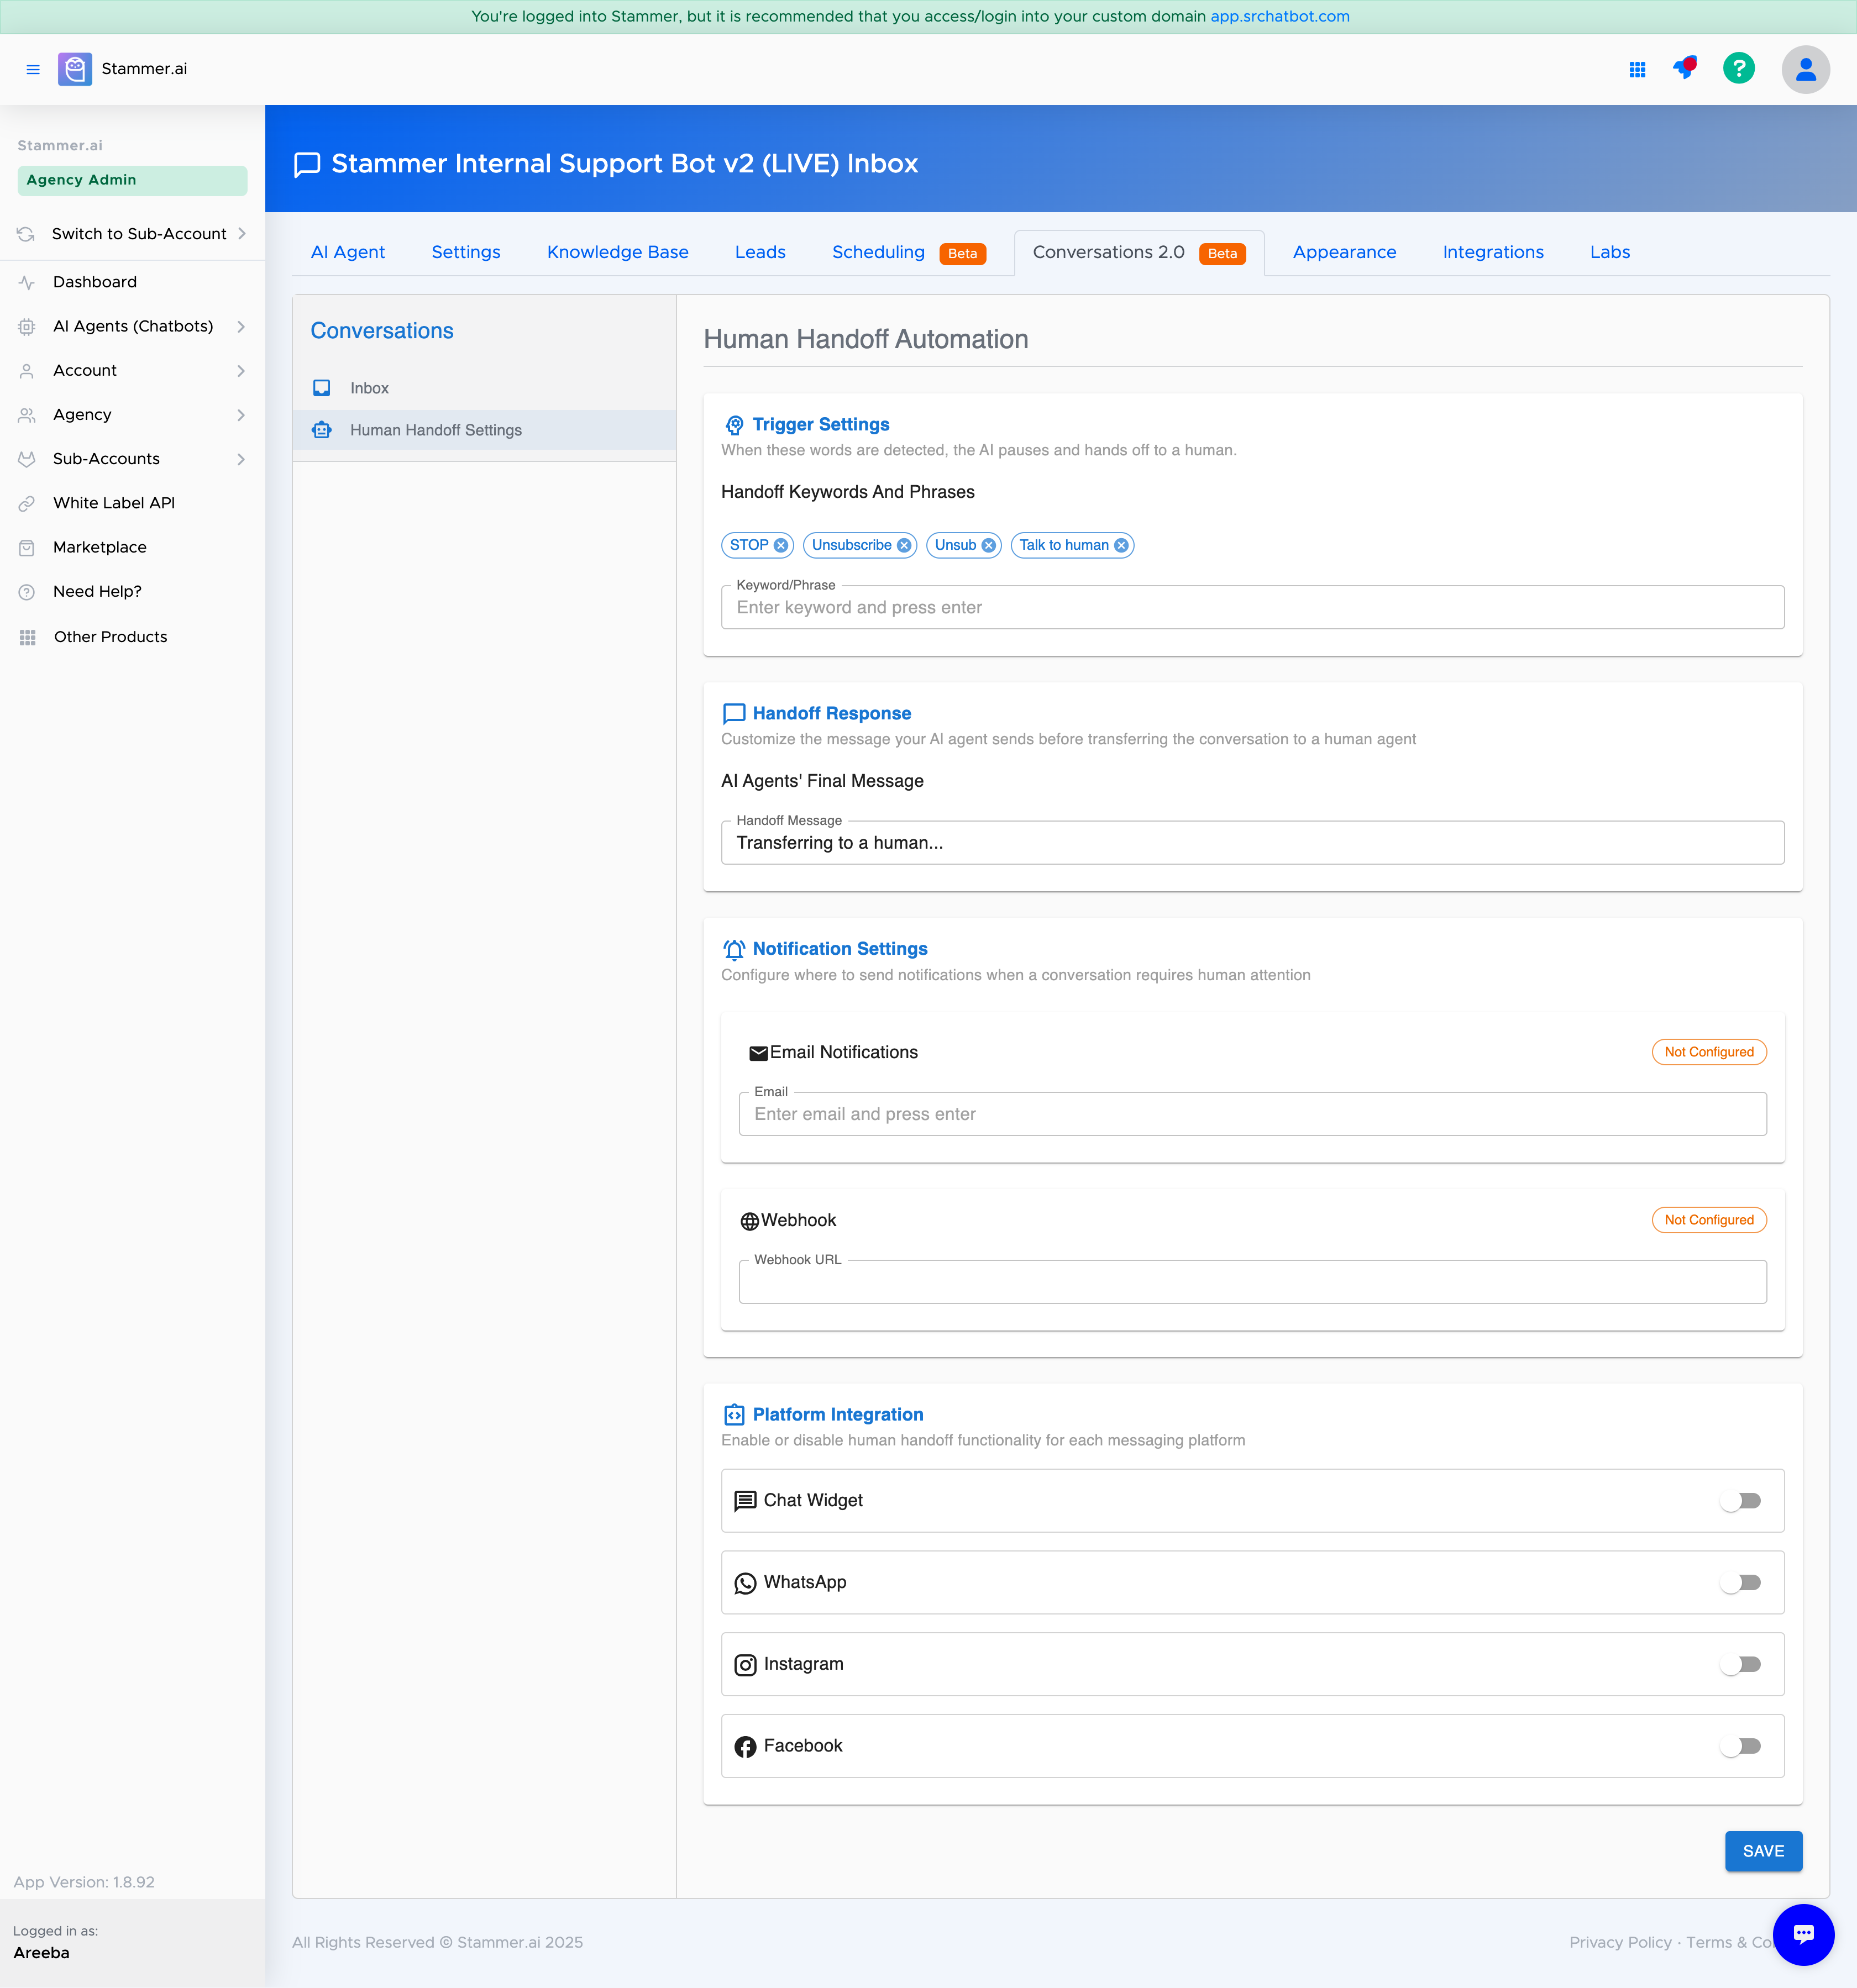This screenshot has height=1988, width=1857.
Task: Open the Inbox item in Conversations
Action: tap(484, 388)
